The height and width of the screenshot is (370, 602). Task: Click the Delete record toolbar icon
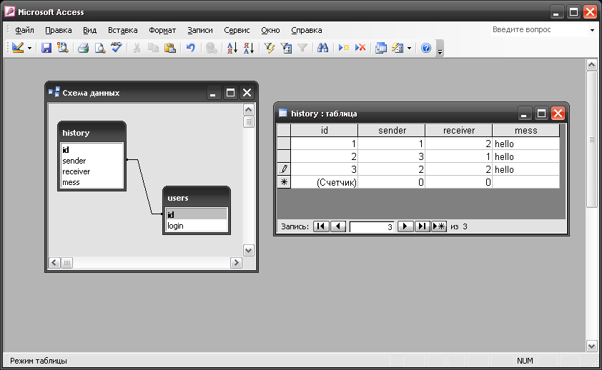[x=360, y=48]
